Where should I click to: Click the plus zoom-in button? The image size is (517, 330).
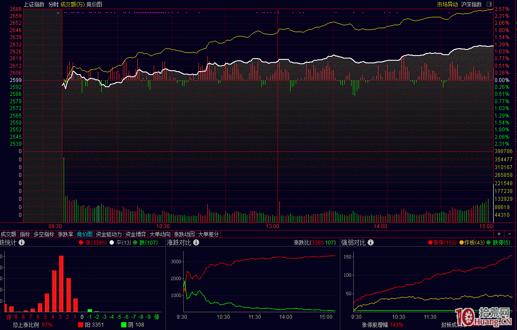[x=499, y=234]
